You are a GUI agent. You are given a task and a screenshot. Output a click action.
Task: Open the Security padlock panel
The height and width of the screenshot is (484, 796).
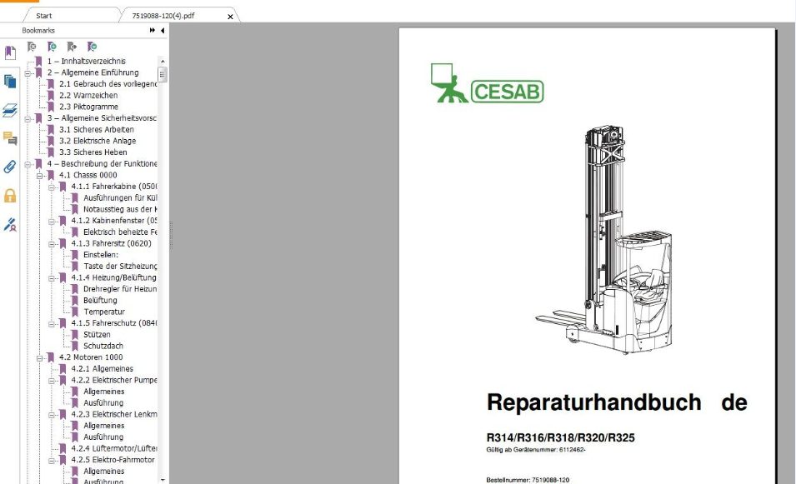click(10, 196)
